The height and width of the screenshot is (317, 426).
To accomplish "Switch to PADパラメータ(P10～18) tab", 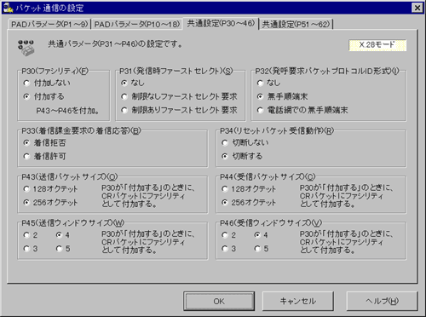I will pos(137,24).
